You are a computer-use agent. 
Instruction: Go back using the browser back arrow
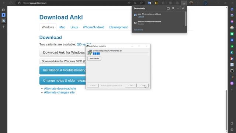pyautogui.click(x=4, y=3)
